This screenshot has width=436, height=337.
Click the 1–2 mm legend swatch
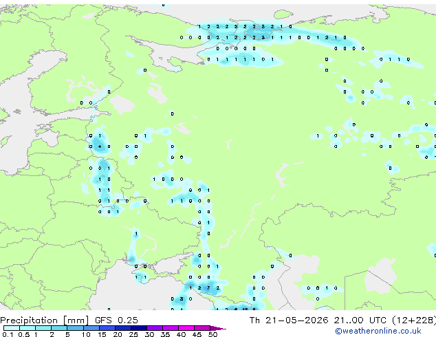(43, 328)
